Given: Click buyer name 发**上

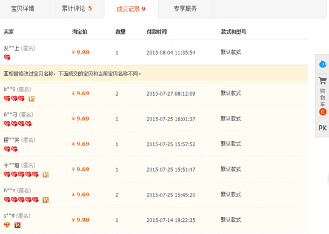Looking at the screenshot, I should click(x=12, y=48).
